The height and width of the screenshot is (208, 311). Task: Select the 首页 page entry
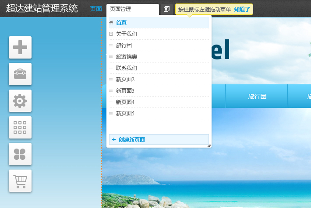point(159,23)
